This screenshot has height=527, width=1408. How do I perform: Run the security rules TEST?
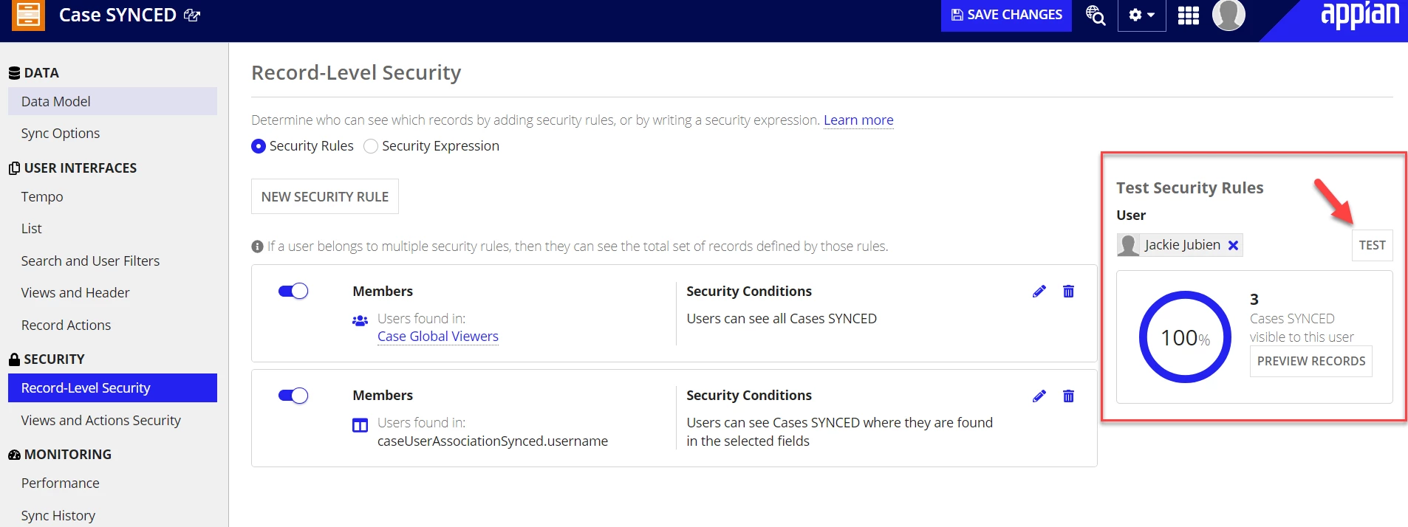pos(1372,245)
